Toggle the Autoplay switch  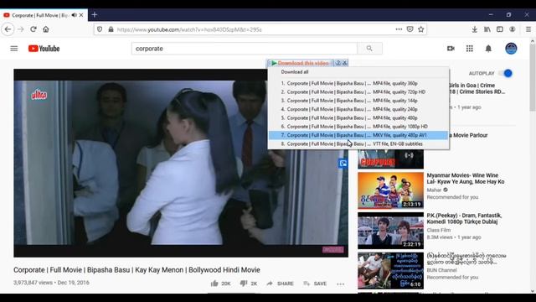click(x=505, y=73)
